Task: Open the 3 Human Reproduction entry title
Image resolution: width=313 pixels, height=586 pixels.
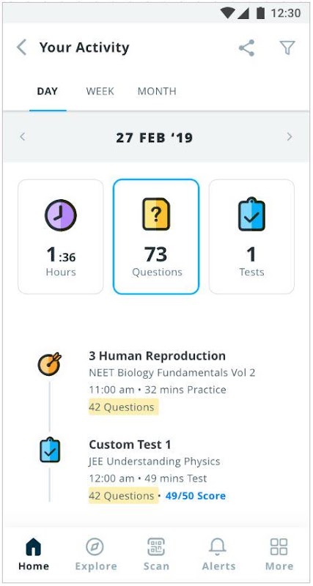Action: point(157,356)
